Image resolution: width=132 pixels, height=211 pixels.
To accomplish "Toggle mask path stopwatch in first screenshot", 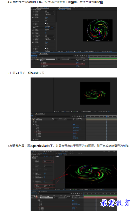I will 42,62.
